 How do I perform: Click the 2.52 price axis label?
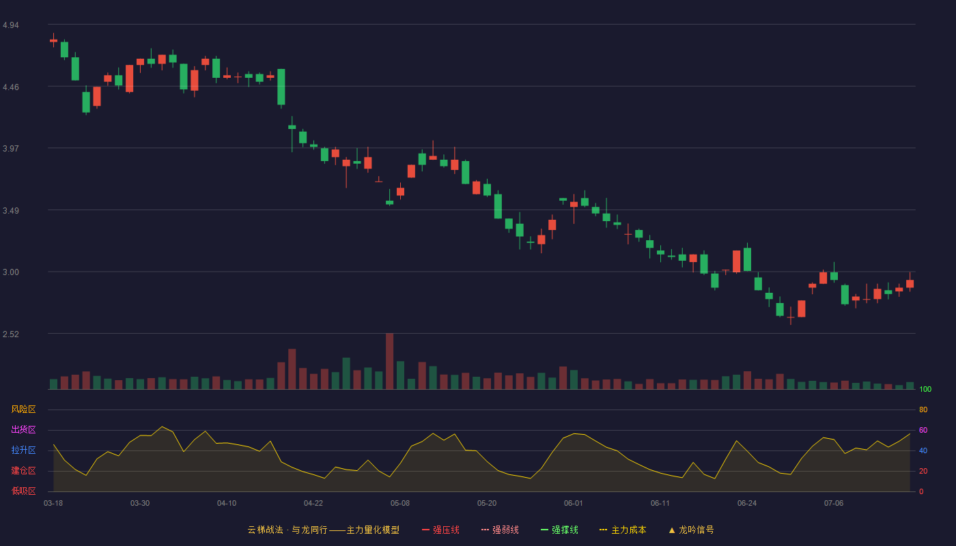[11, 334]
